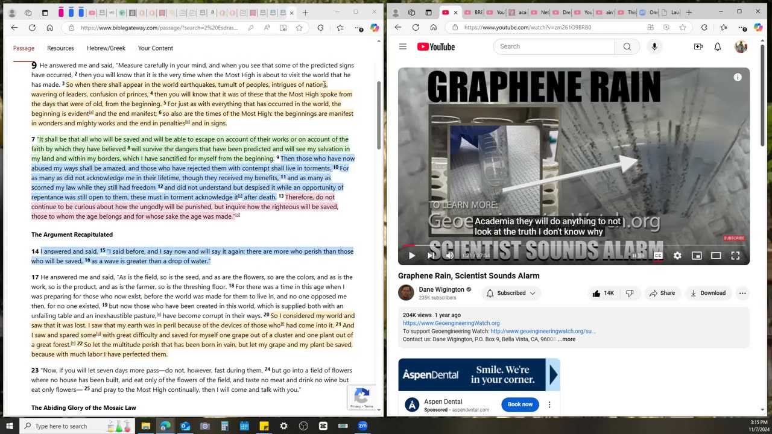
Task: Expand the Subscribed notification dropdown
Action: [x=511, y=293]
